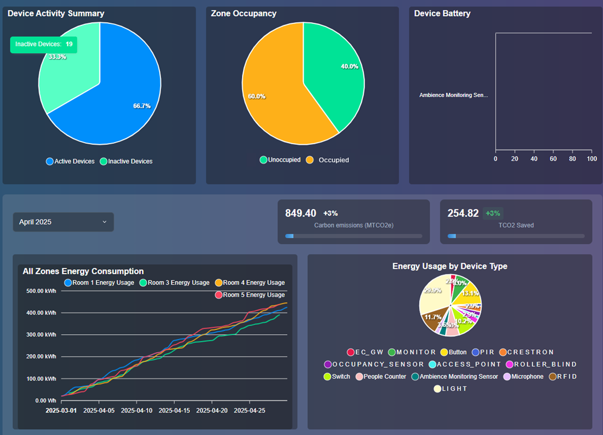Toggle the LIGHT legend marker
The width and height of the screenshot is (603, 435).
point(450,389)
